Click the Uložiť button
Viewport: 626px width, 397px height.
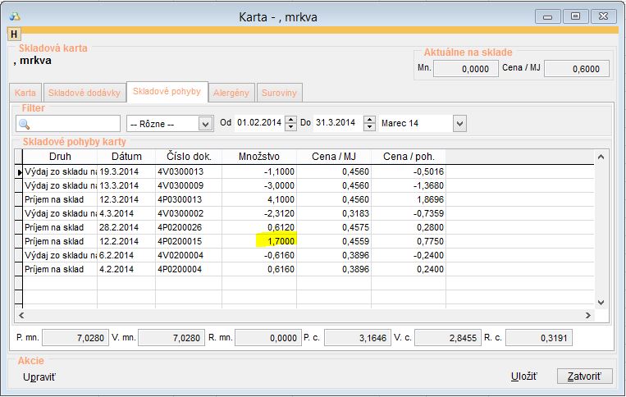[x=523, y=376]
